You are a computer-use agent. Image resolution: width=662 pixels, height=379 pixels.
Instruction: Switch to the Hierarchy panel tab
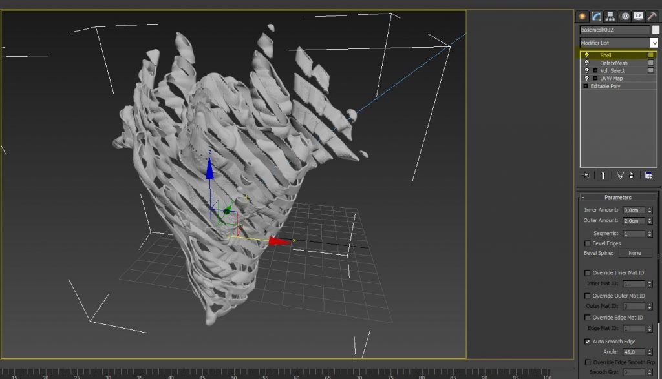[x=611, y=16]
